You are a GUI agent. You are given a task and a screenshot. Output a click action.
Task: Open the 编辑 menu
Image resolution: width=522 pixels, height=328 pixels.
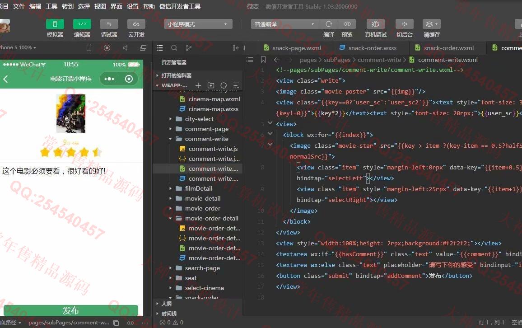coord(35,6)
